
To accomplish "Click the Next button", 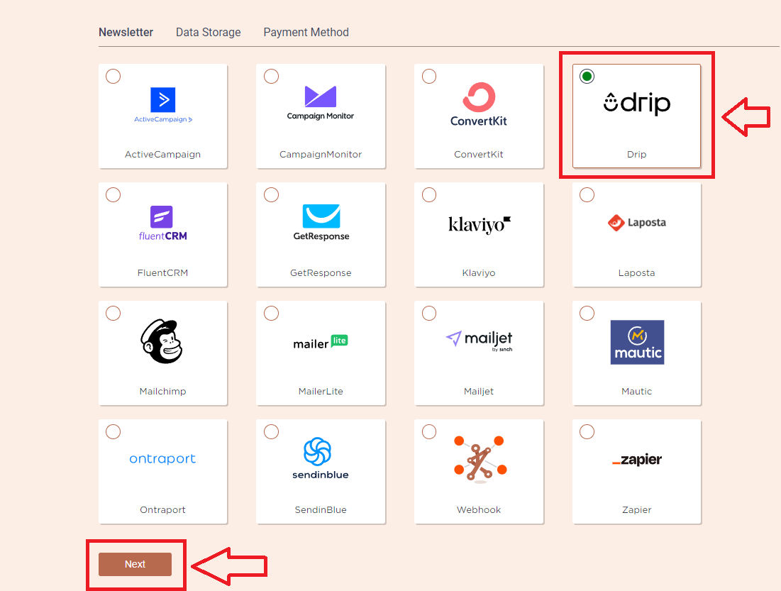I will click(x=135, y=564).
